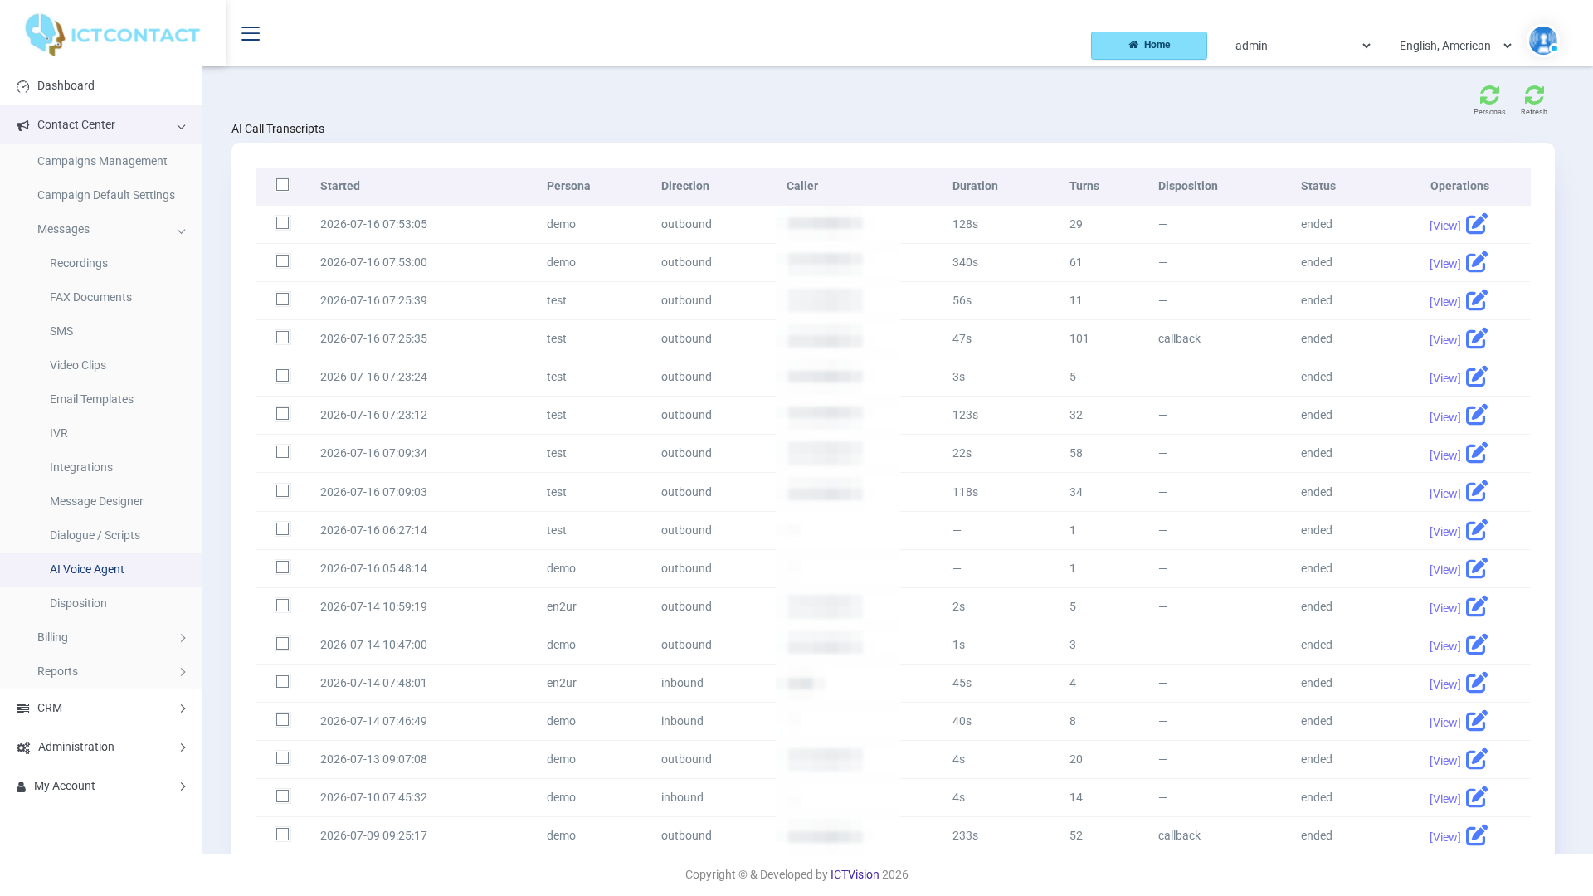Edit icon for call 2026-07-14 10:59:19
The image size is (1593, 896).
point(1477,606)
